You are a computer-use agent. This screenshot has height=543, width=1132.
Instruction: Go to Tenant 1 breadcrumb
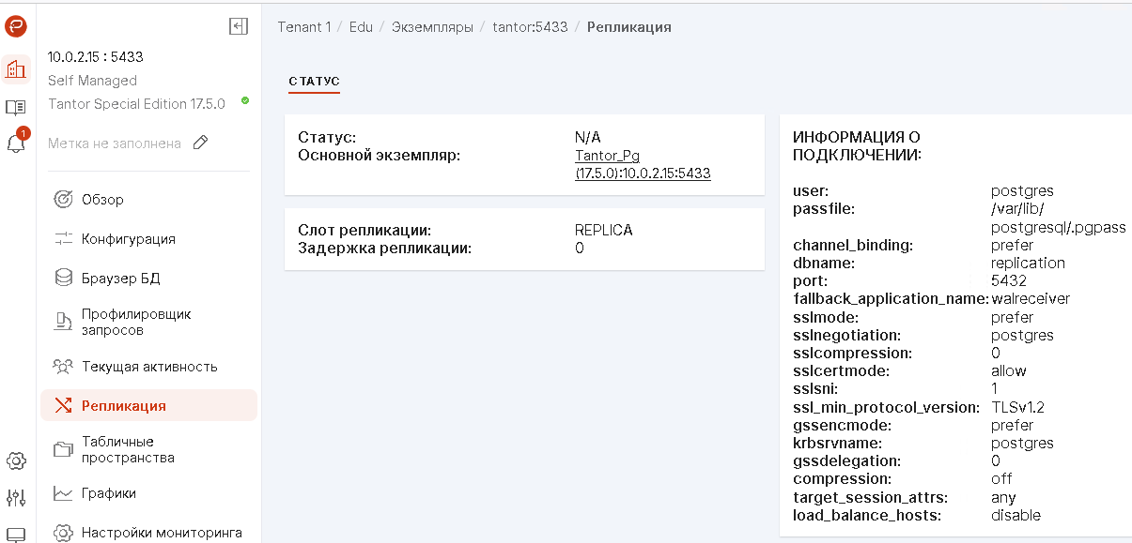[303, 27]
